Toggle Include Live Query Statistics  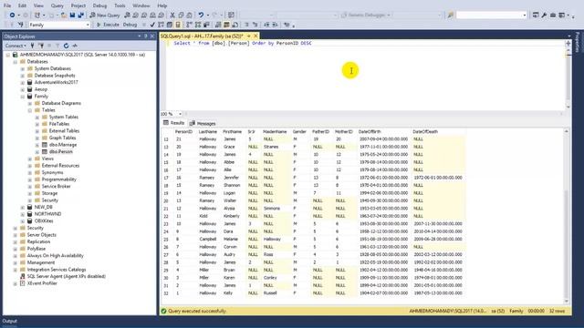198,25
